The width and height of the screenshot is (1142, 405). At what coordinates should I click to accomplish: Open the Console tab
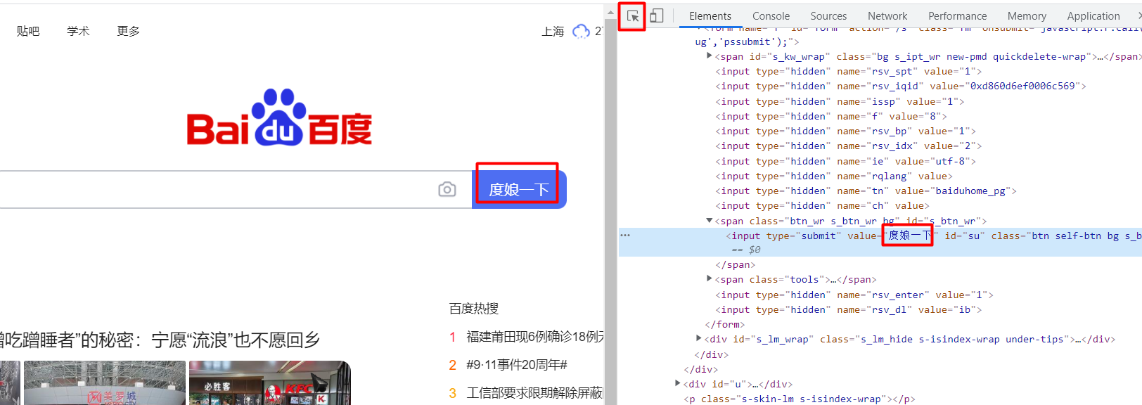pyautogui.click(x=771, y=16)
